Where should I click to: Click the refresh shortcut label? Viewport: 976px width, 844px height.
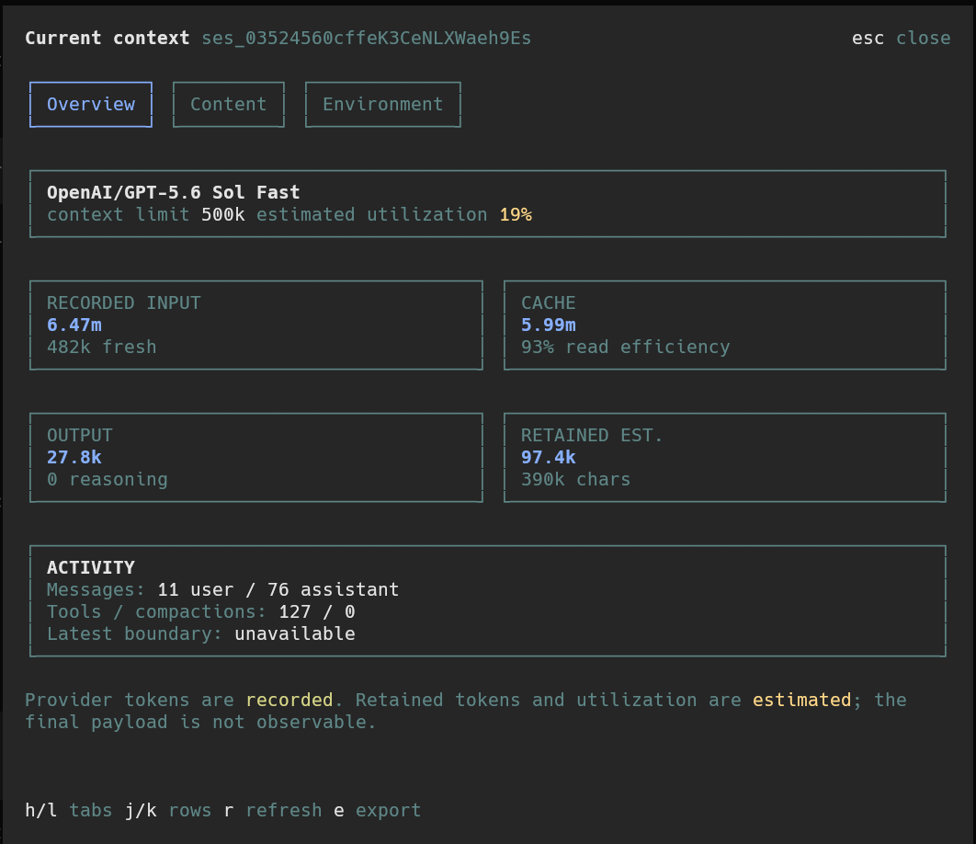click(284, 810)
